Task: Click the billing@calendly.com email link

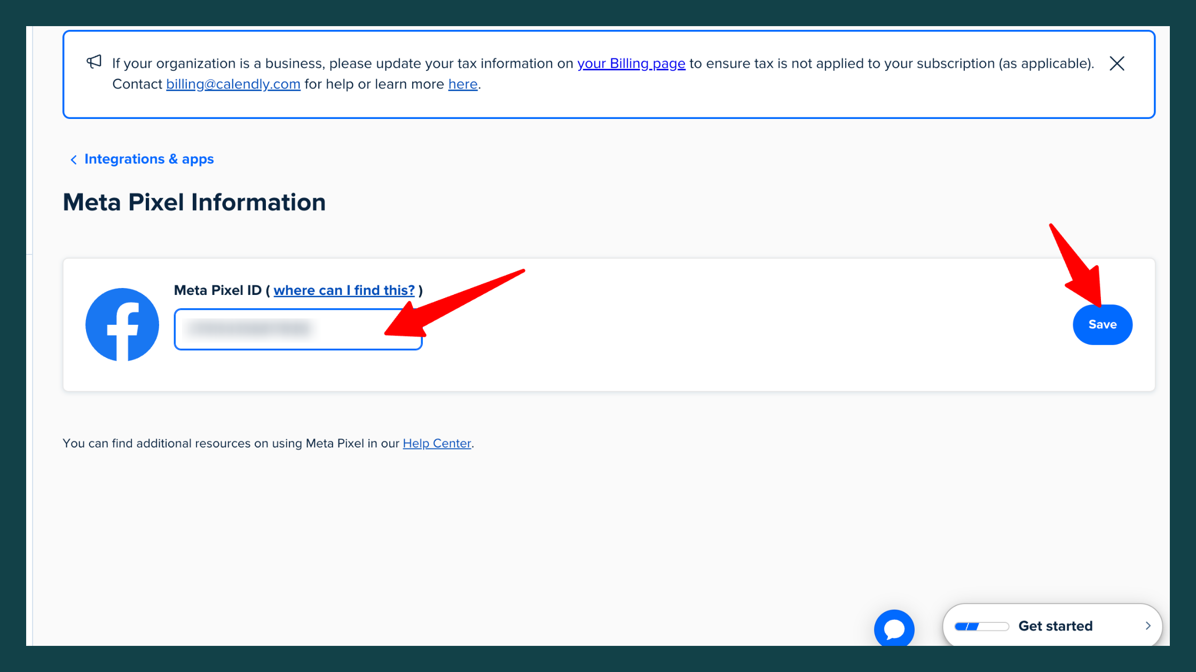Action: (x=233, y=84)
